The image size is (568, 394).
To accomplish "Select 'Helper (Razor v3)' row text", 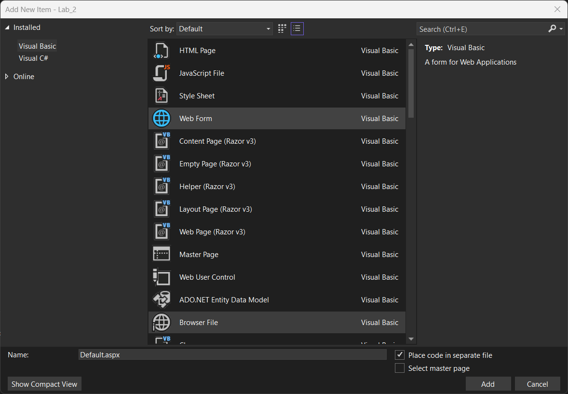I will [207, 186].
